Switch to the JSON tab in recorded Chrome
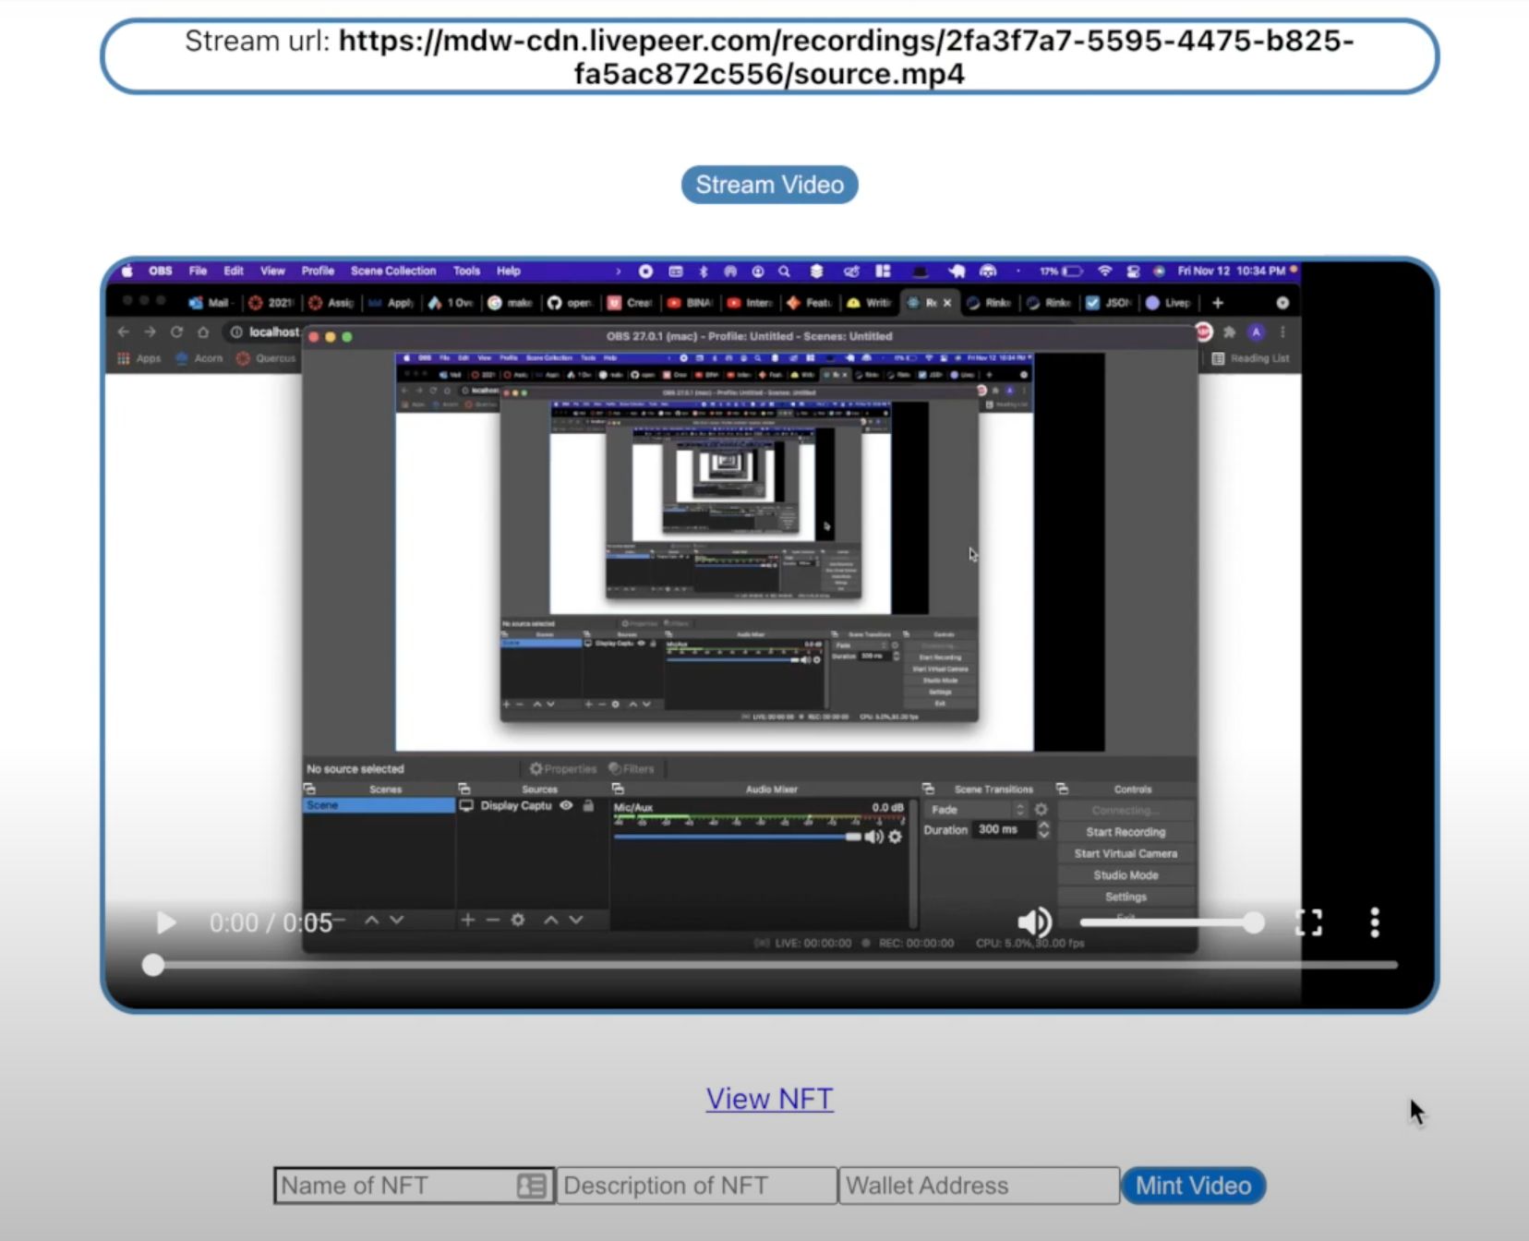 [x=1110, y=303]
